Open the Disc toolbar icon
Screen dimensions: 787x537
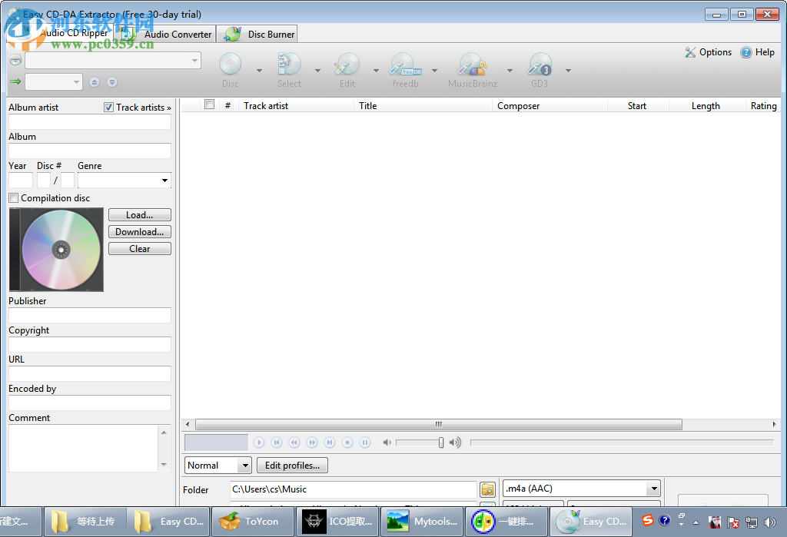point(231,65)
